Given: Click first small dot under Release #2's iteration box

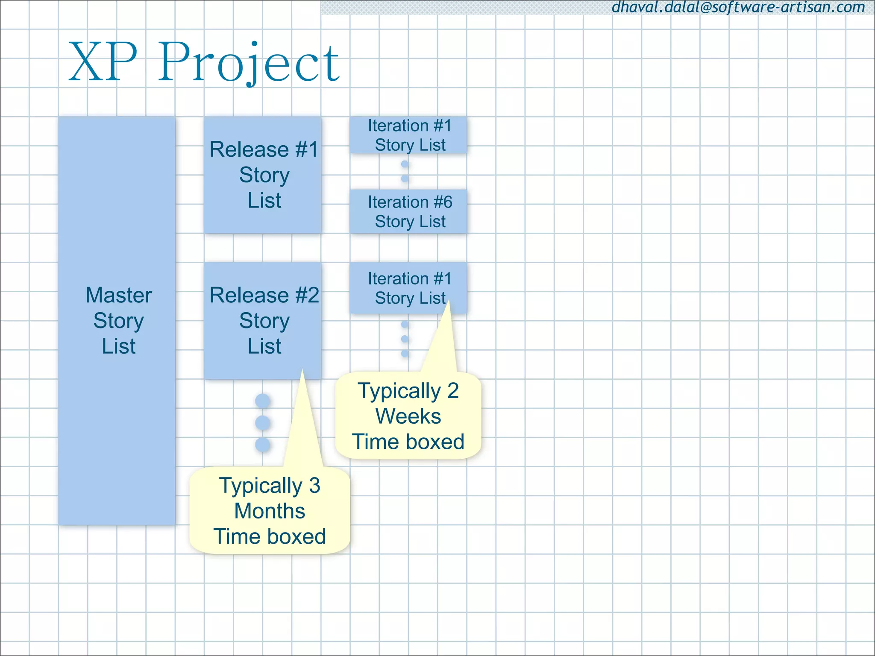Looking at the screenshot, I should [405, 325].
